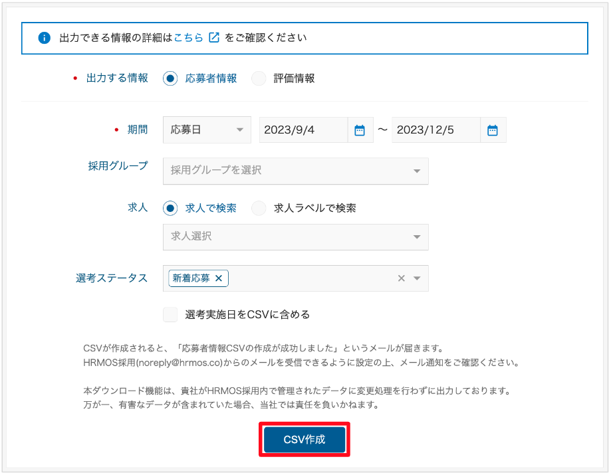
Task: Choose the 求人ラベルで検索 radio option
Action: [259, 208]
